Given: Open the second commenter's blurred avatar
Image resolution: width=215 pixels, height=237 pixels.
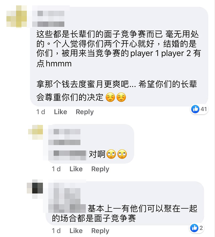Looking at the screenshot, I should 35,132.
